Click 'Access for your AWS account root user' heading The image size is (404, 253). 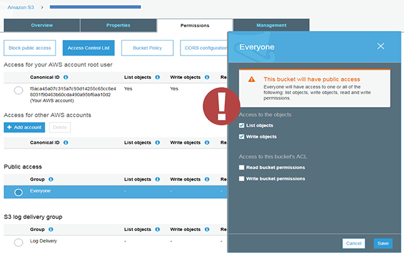pyautogui.click(x=58, y=65)
